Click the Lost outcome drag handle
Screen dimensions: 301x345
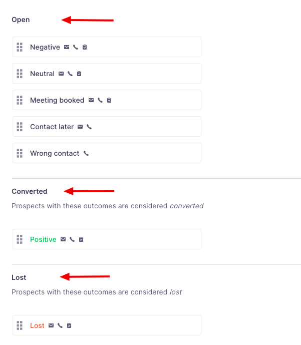click(x=20, y=325)
